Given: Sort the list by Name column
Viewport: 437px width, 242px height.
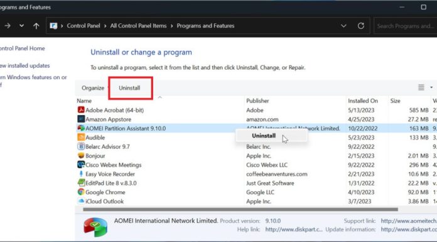Looking at the screenshot, I should click(x=84, y=101).
